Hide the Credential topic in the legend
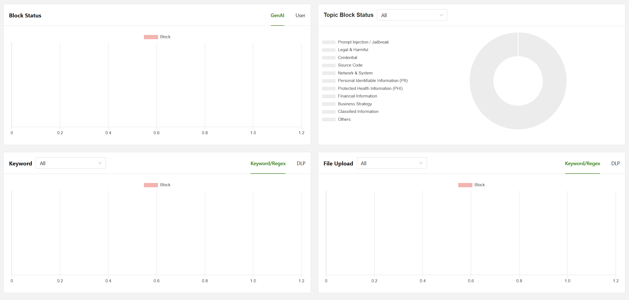Viewport: 629px width, 300px height. pos(347,58)
